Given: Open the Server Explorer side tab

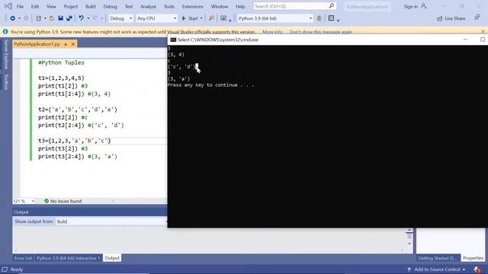Looking at the screenshot, I should pyautogui.click(x=5, y=55).
